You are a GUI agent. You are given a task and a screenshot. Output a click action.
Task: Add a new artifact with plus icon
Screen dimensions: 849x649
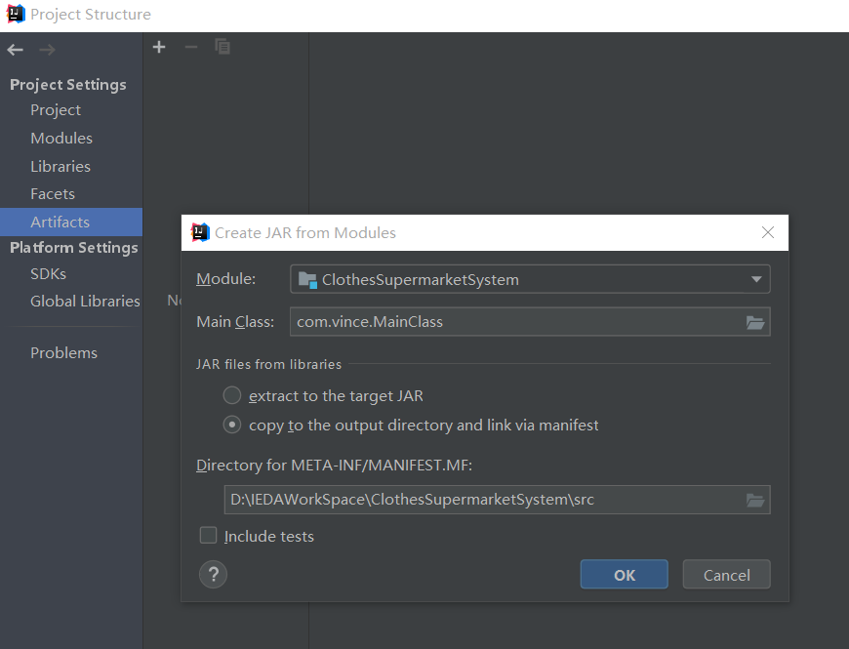[x=159, y=47]
